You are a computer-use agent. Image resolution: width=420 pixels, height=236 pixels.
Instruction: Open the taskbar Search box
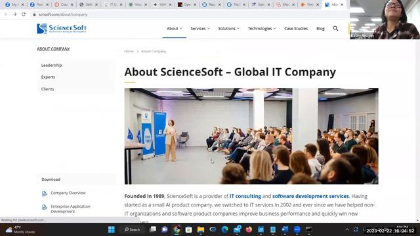(x=133, y=229)
